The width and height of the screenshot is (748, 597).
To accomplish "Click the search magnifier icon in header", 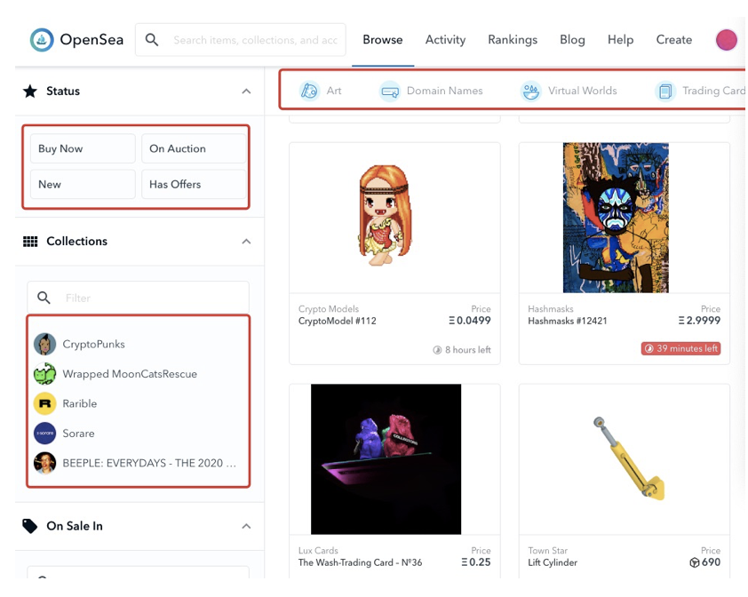I will (x=152, y=40).
